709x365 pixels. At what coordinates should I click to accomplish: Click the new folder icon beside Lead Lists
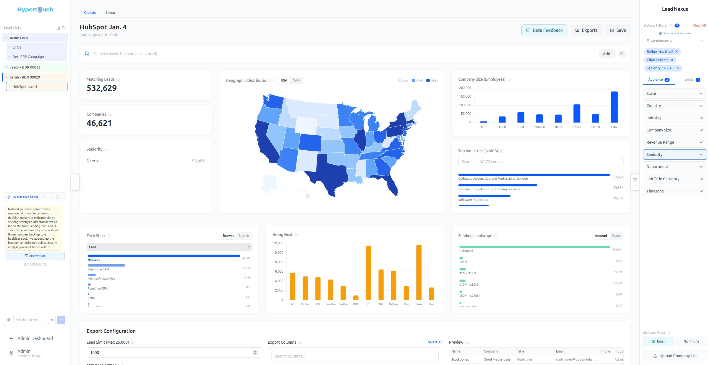(64, 28)
